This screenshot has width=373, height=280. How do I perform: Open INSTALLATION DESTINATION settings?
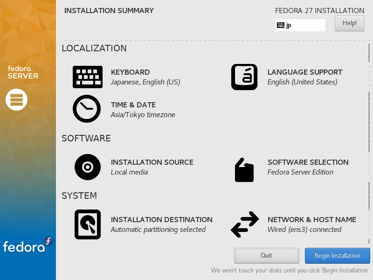[x=161, y=219]
